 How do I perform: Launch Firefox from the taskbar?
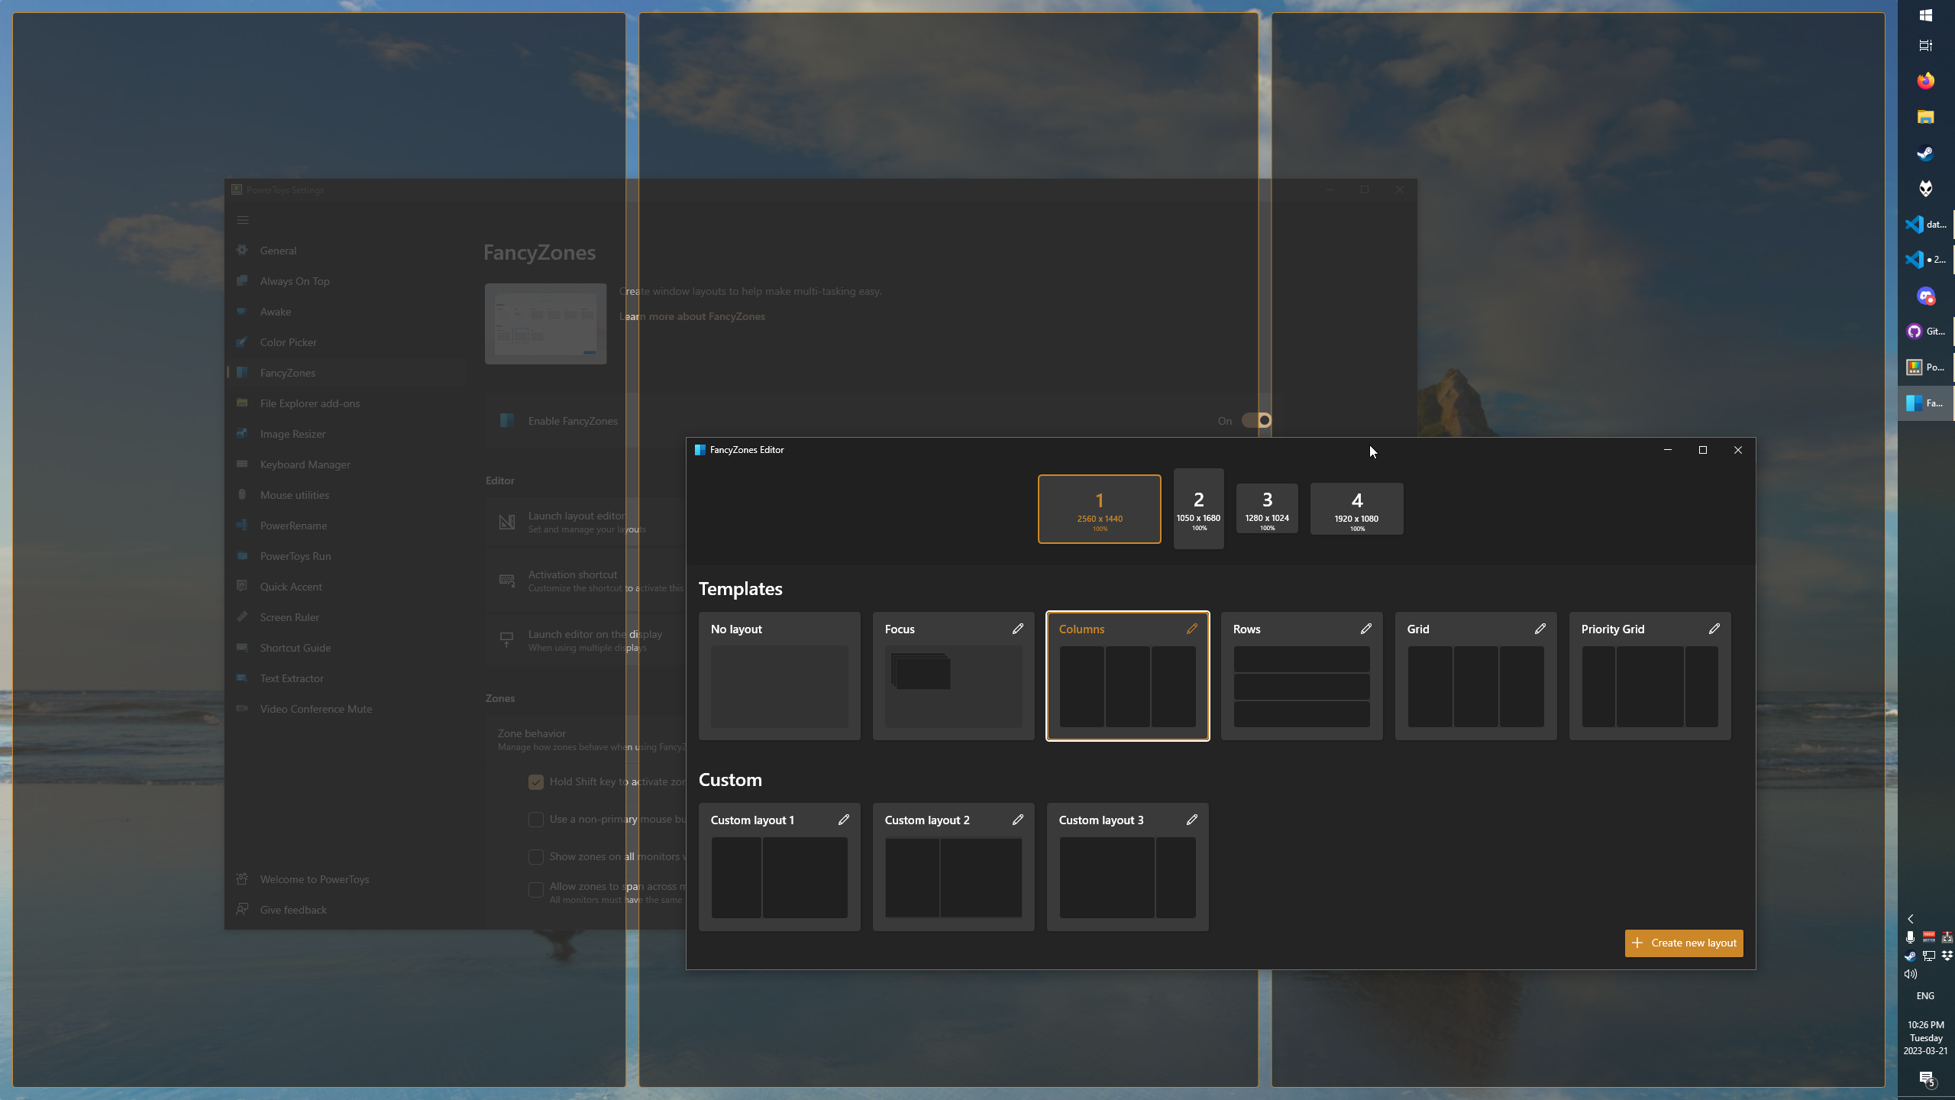1926,81
